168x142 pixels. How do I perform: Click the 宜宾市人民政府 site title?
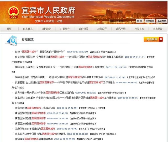tap(48, 10)
